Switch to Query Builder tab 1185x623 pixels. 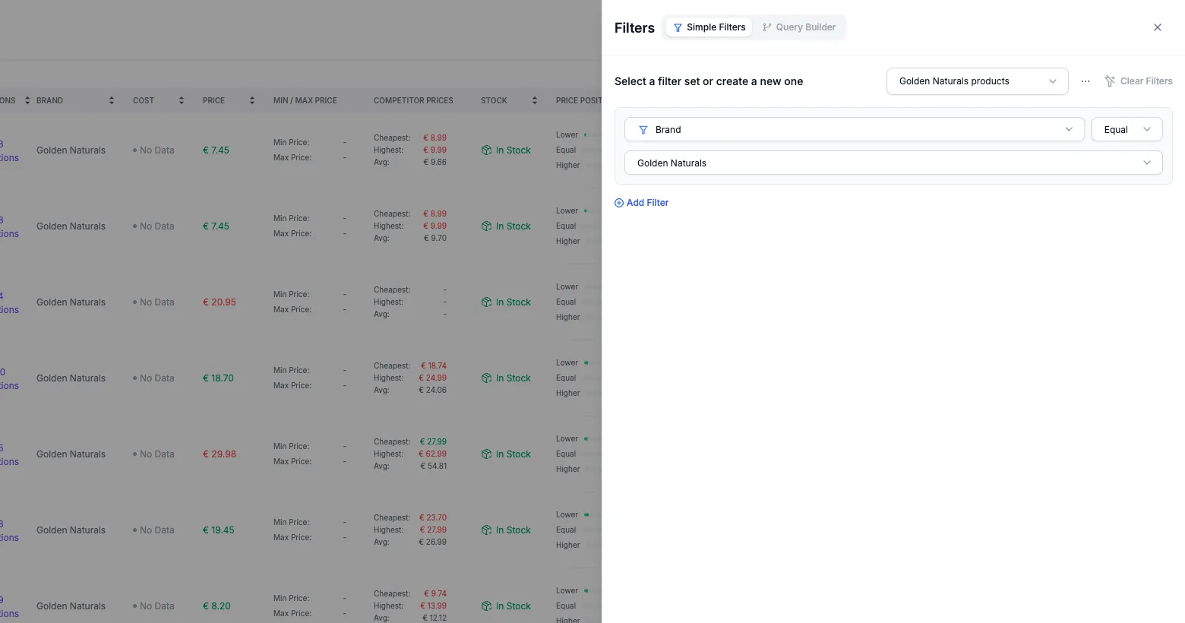pos(799,27)
